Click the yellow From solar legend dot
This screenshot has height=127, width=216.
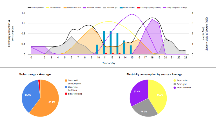(174, 80)
